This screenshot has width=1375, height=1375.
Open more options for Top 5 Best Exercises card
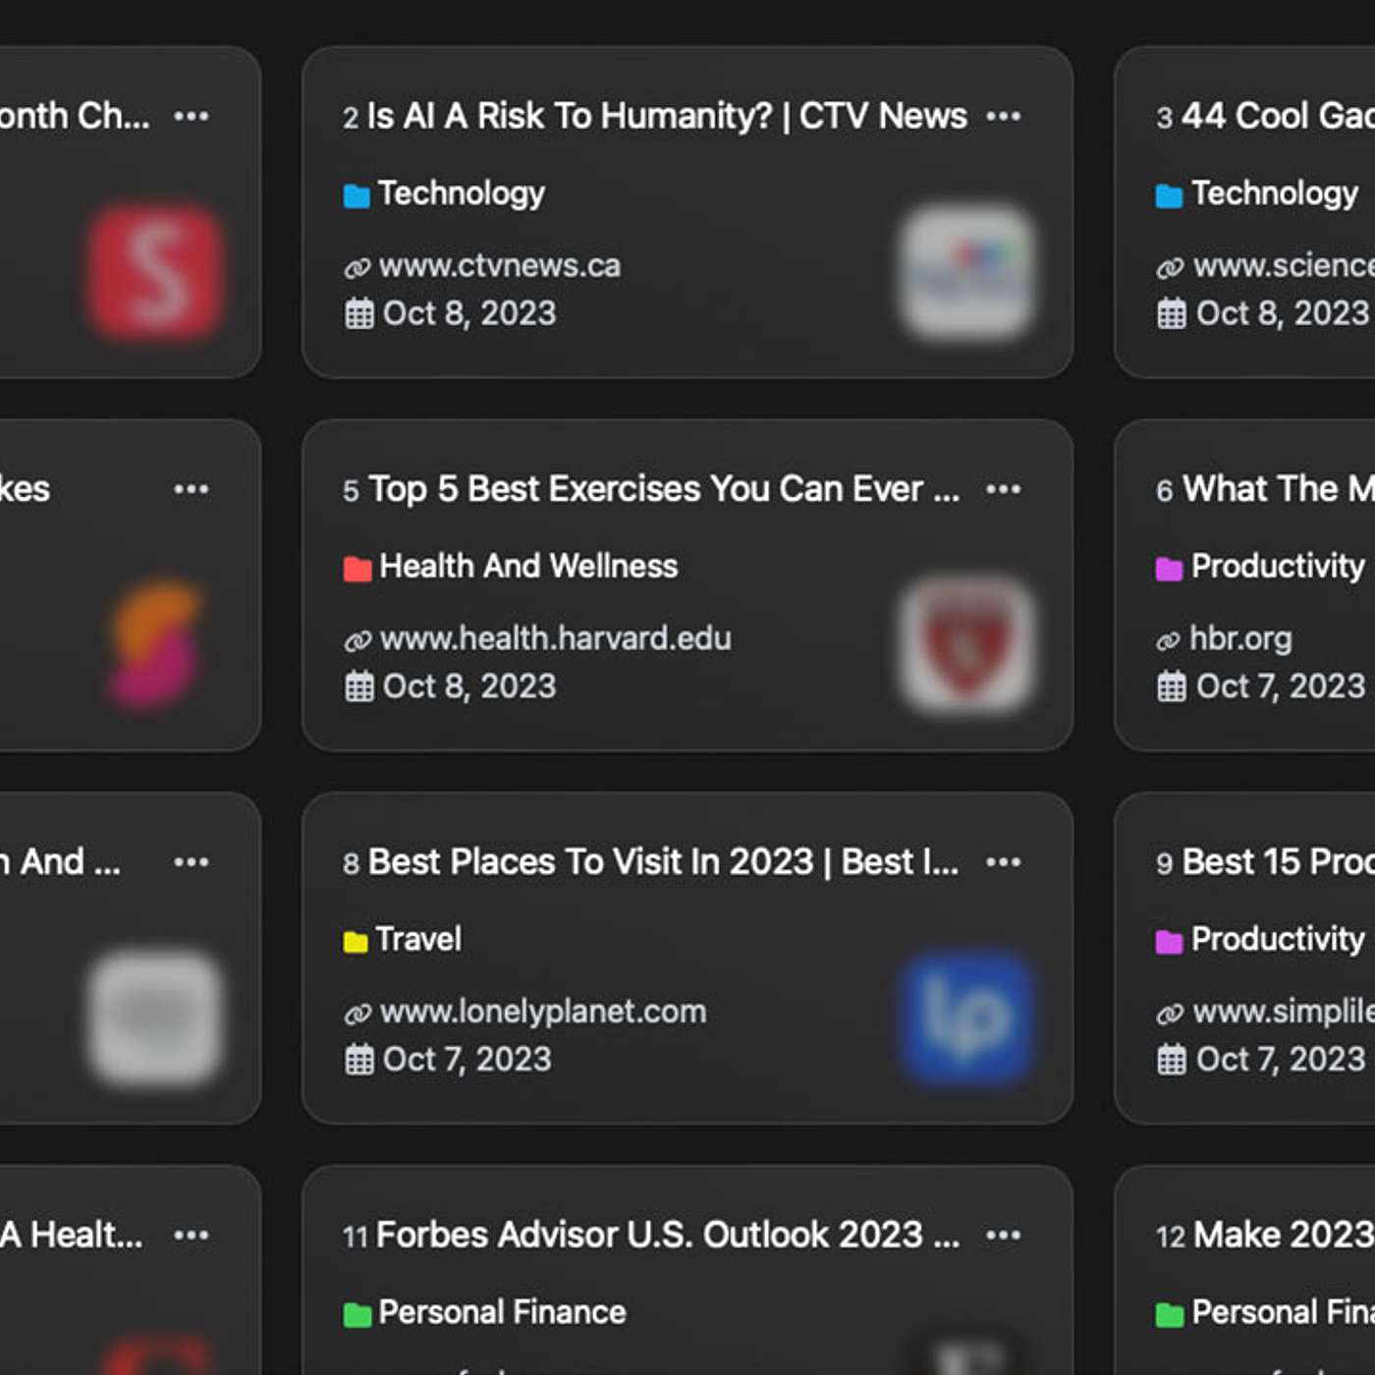tap(1003, 489)
